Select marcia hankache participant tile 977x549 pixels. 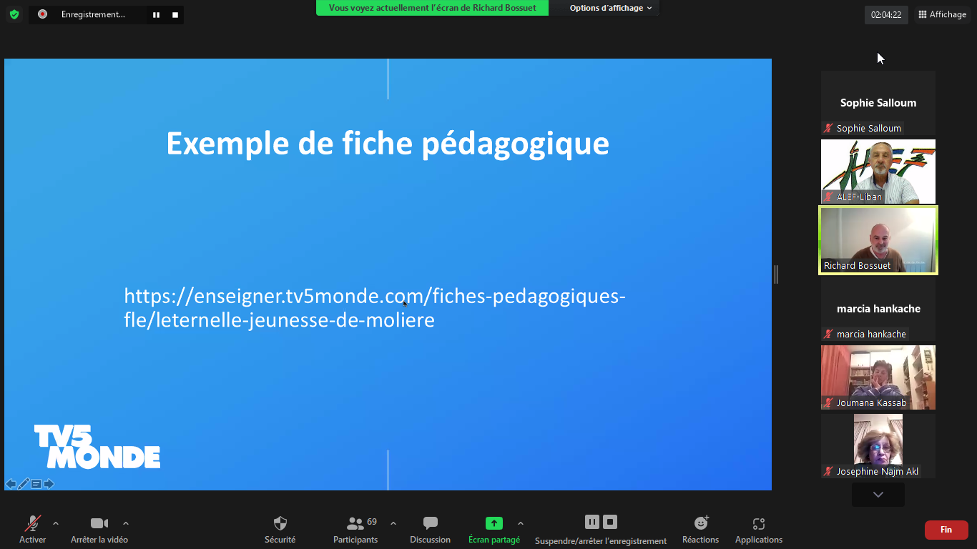tap(878, 309)
